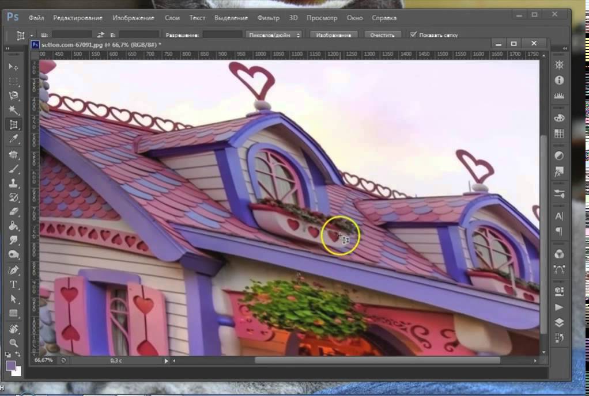The image size is (589, 396).
Task: Open the Paragraph panel icon
Action: (x=559, y=231)
